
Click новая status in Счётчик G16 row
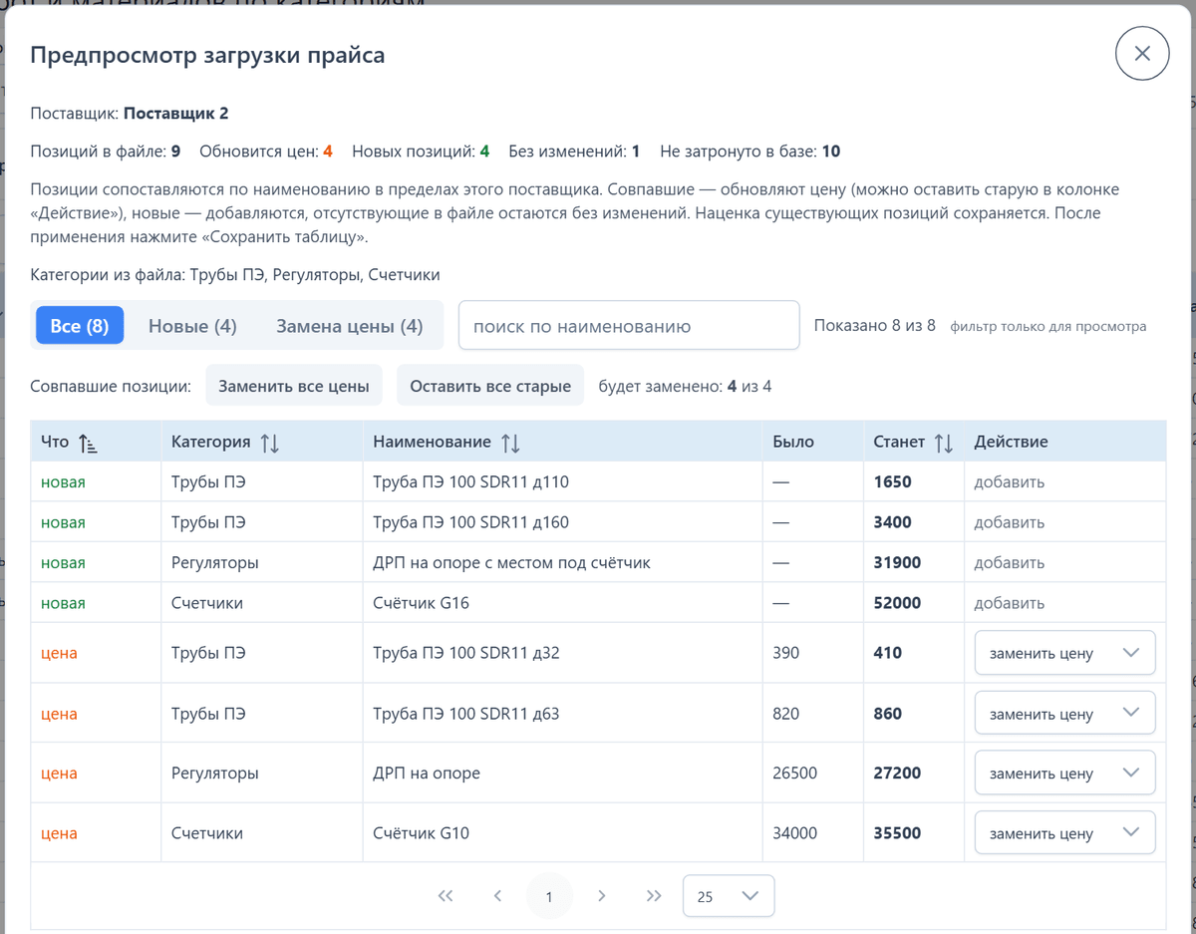coord(63,603)
